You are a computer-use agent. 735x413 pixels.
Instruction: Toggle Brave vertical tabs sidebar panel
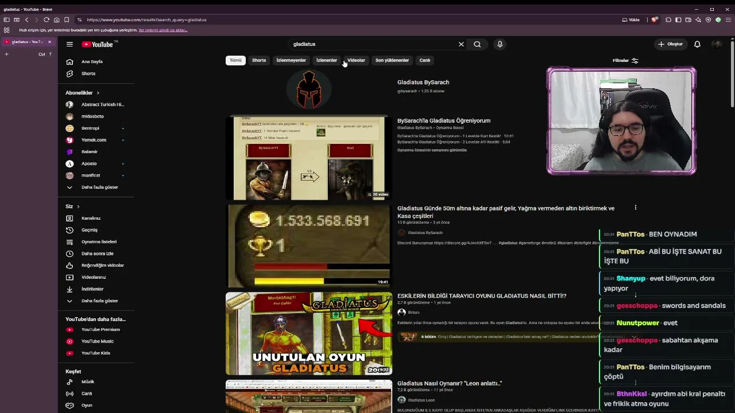(6, 20)
